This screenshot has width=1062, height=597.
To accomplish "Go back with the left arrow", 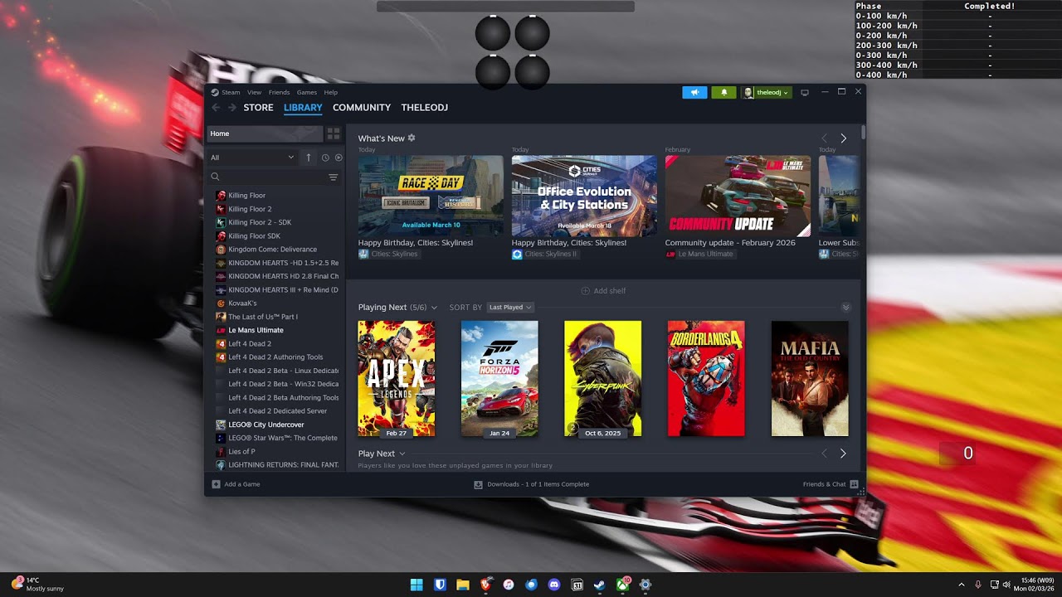I will (x=216, y=108).
